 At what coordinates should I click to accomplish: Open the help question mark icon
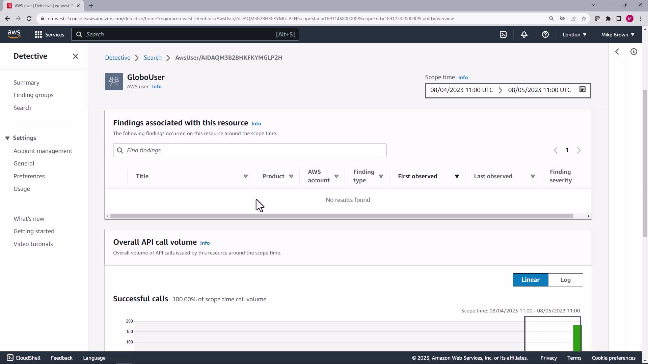point(545,34)
